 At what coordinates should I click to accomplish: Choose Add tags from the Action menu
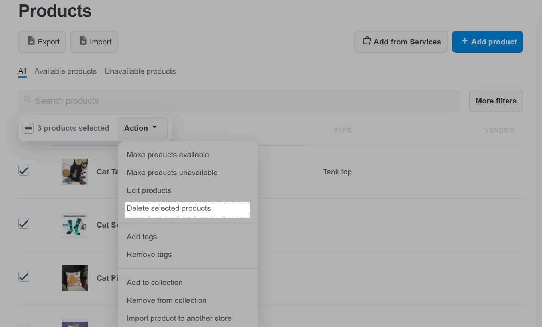pos(142,236)
